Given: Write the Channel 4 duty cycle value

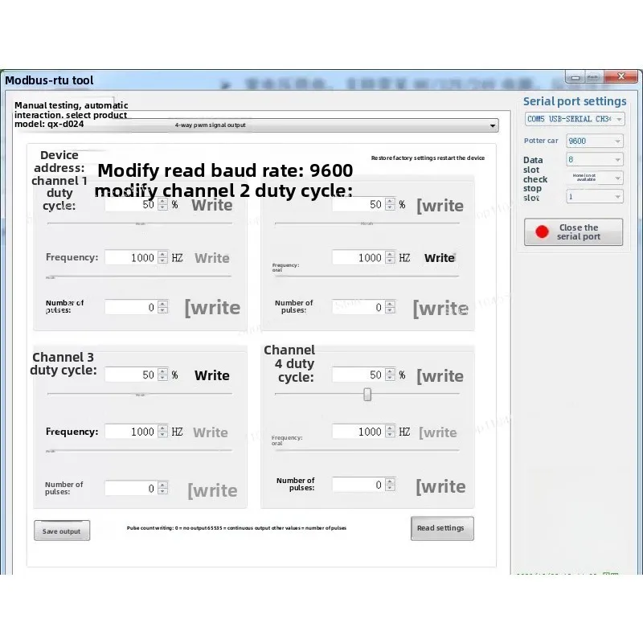Looking at the screenshot, I should (440, 376).
